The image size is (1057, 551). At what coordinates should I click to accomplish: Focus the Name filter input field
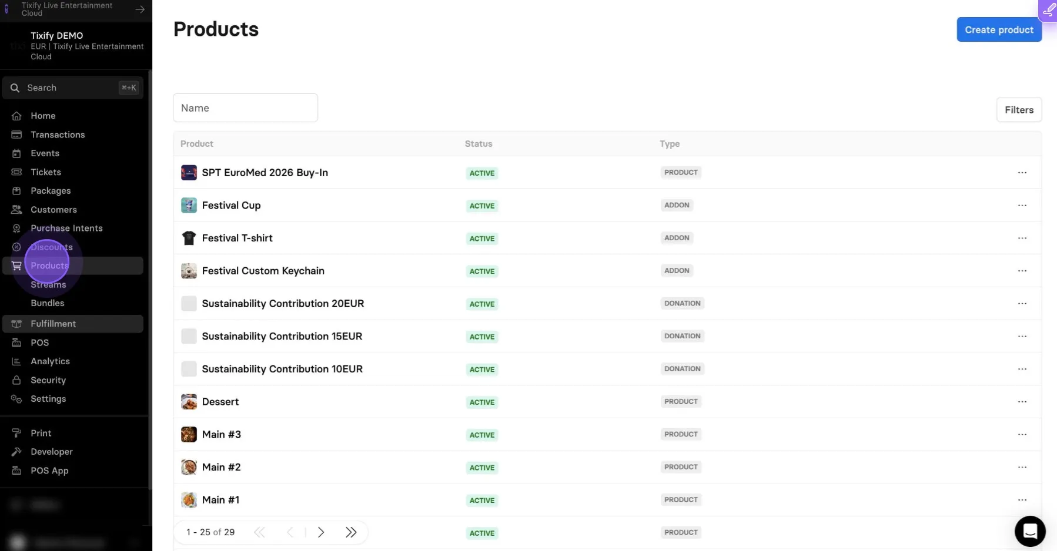click(245, 108)
